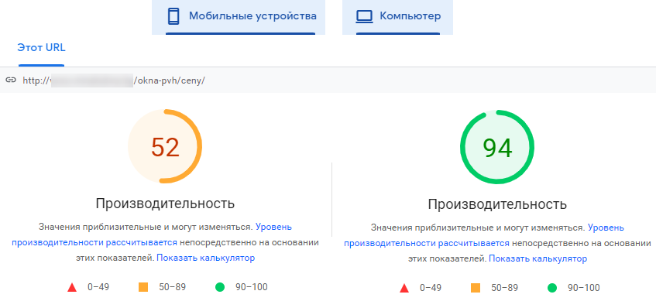Click the red triangle legend icon under score 94

(x=404, y=288)
